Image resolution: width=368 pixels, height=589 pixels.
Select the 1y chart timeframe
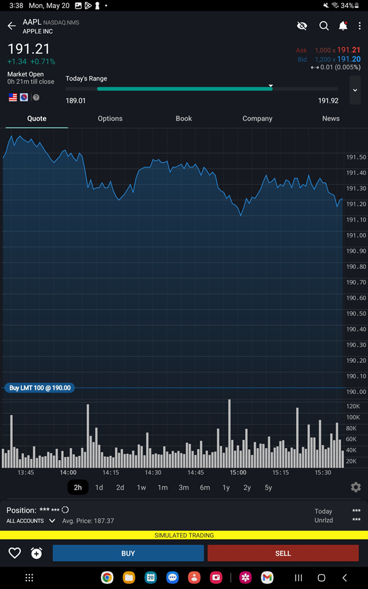pyautogui.click(x=226, y=488)
